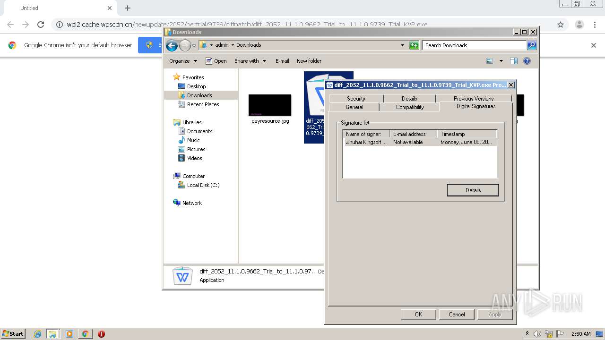Open a new Chrome tab
This screenshot has width=605, height=340.
click(128, 8)
